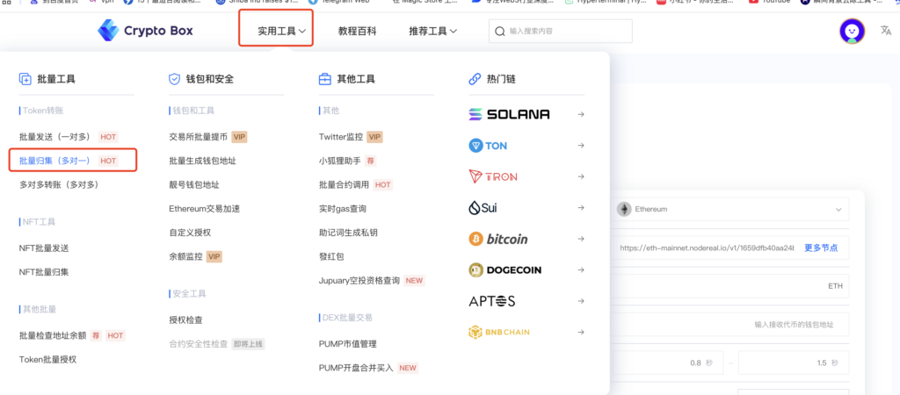The image size is (900, 395).
Task: Click the arrow next to APTOS
Action: pyautogui.click(x=581, y=301)
